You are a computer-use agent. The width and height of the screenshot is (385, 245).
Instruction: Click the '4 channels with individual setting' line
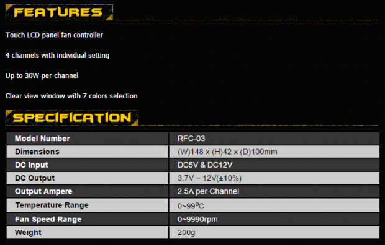click(x=58, y=55)
